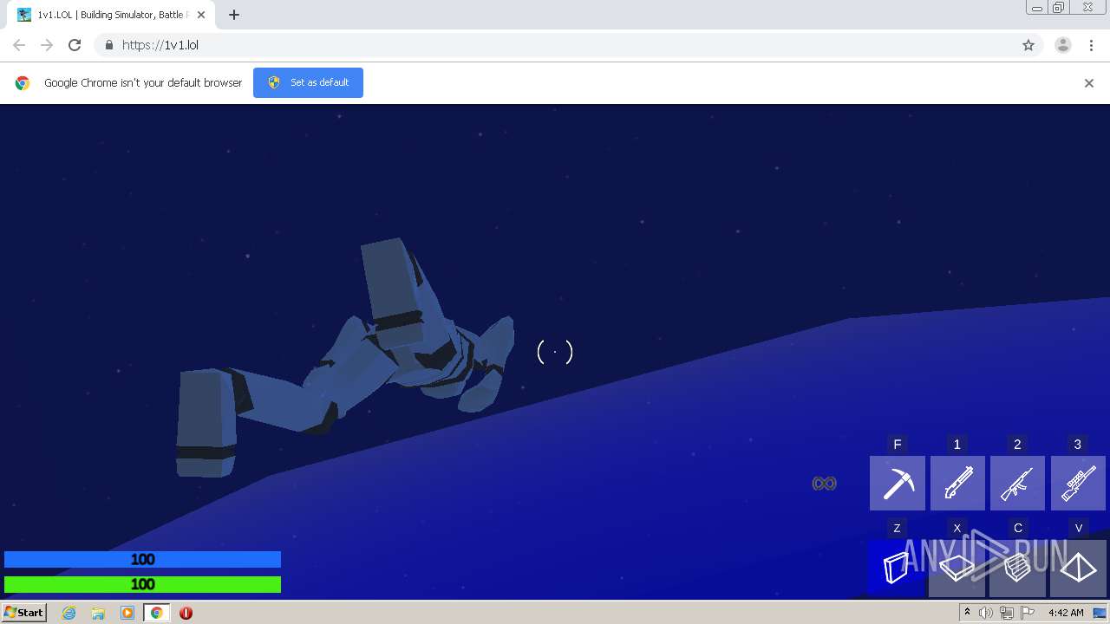Bookmark this page with the star
The image size is (1110, 624).
coord(1028,45)
